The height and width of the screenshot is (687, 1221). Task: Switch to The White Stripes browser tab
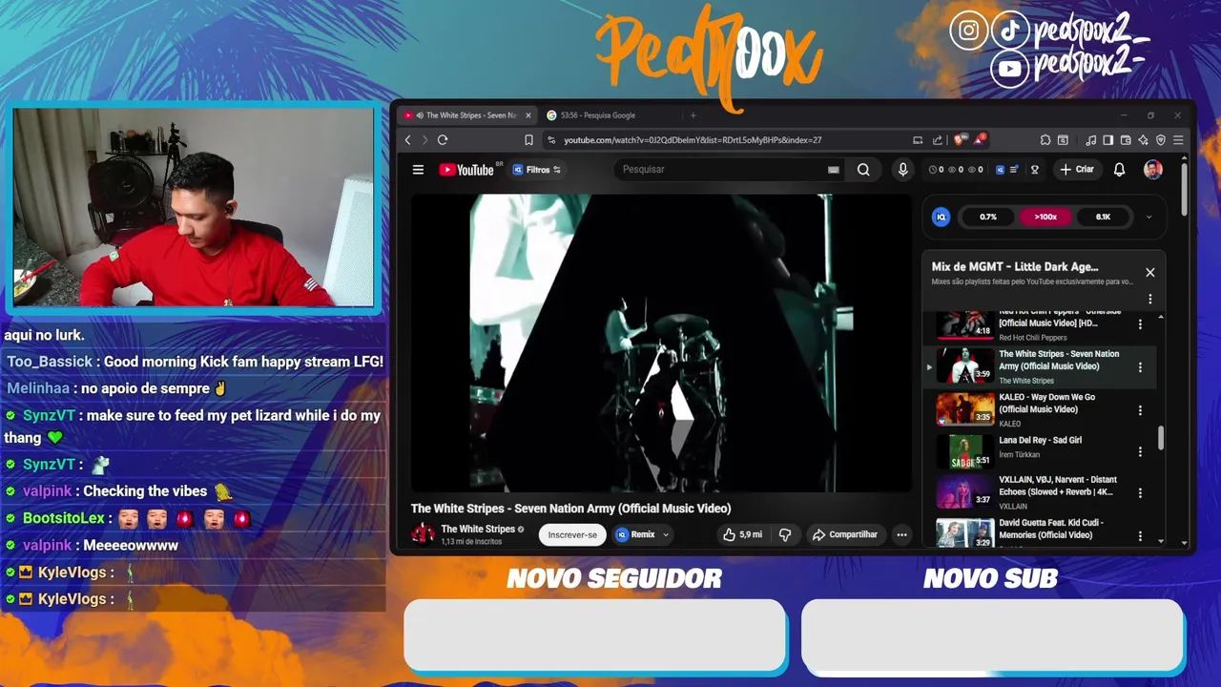tap(467, 115)
